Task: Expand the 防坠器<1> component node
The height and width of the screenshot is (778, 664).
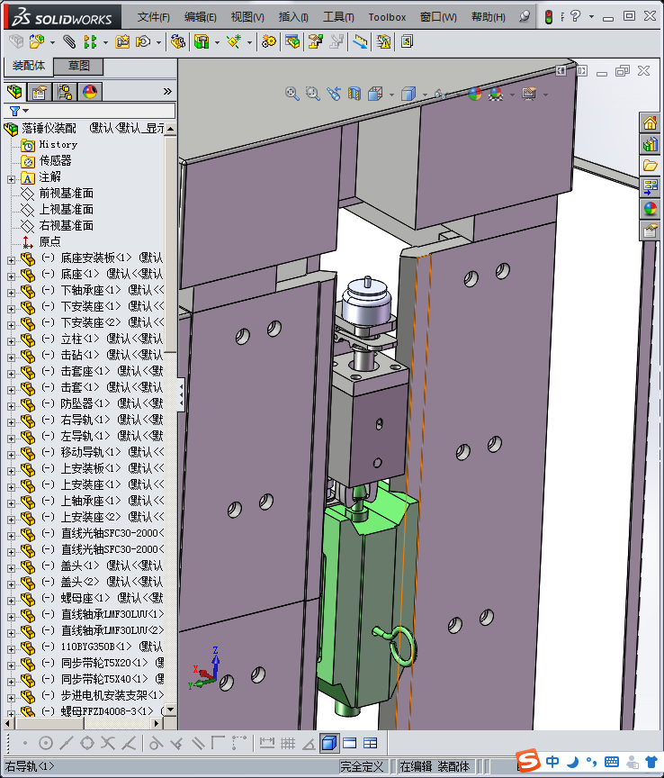Action: tap(11, 406)
